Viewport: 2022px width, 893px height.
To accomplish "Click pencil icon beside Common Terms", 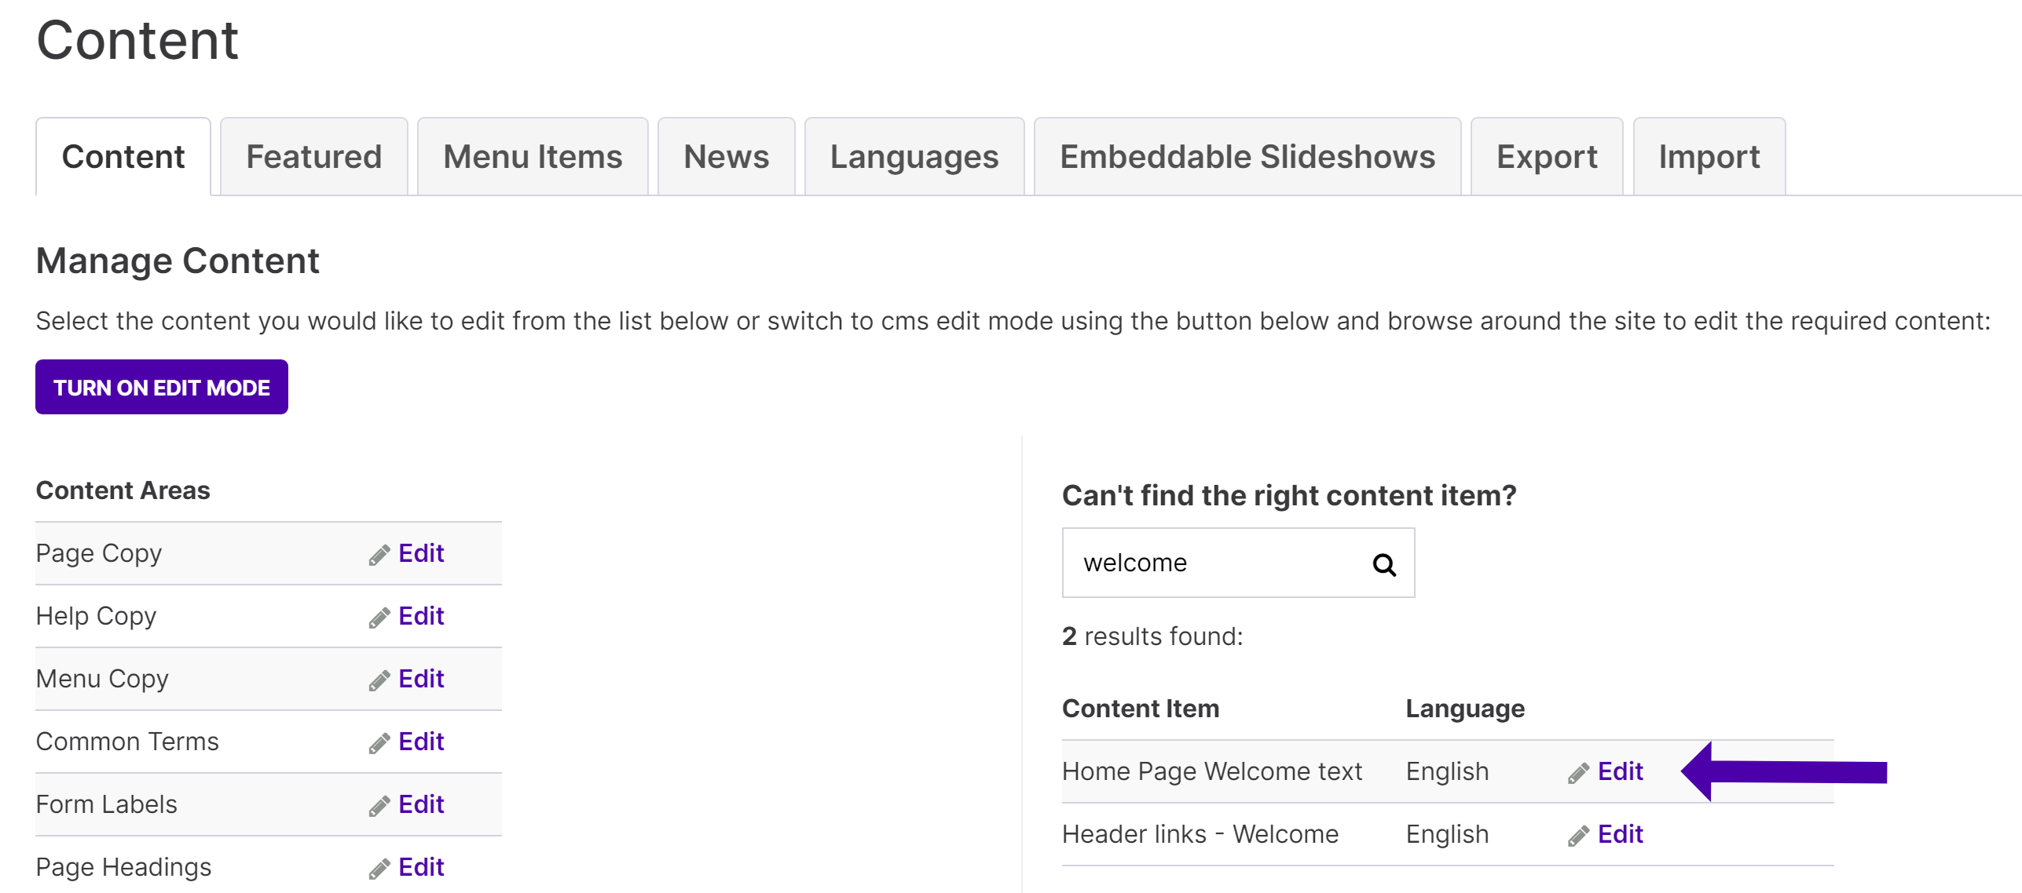I will pyautogui.click(x=379, y=743).
